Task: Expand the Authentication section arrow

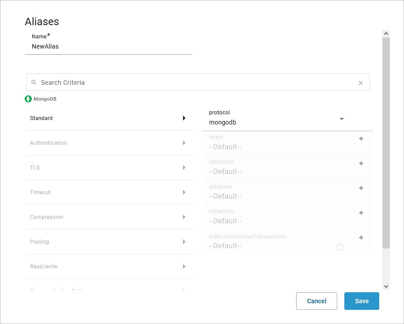Action: tap(184, 143)
